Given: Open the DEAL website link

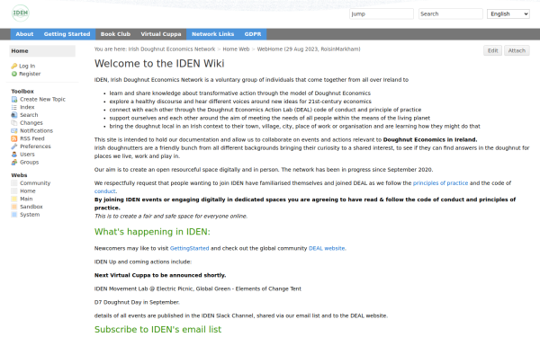Looking at the screenshot, I should click(x=327, y=248).
